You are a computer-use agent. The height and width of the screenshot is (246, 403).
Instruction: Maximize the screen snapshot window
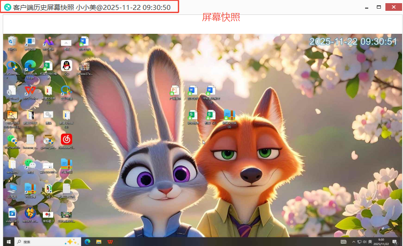pos(379,7)
